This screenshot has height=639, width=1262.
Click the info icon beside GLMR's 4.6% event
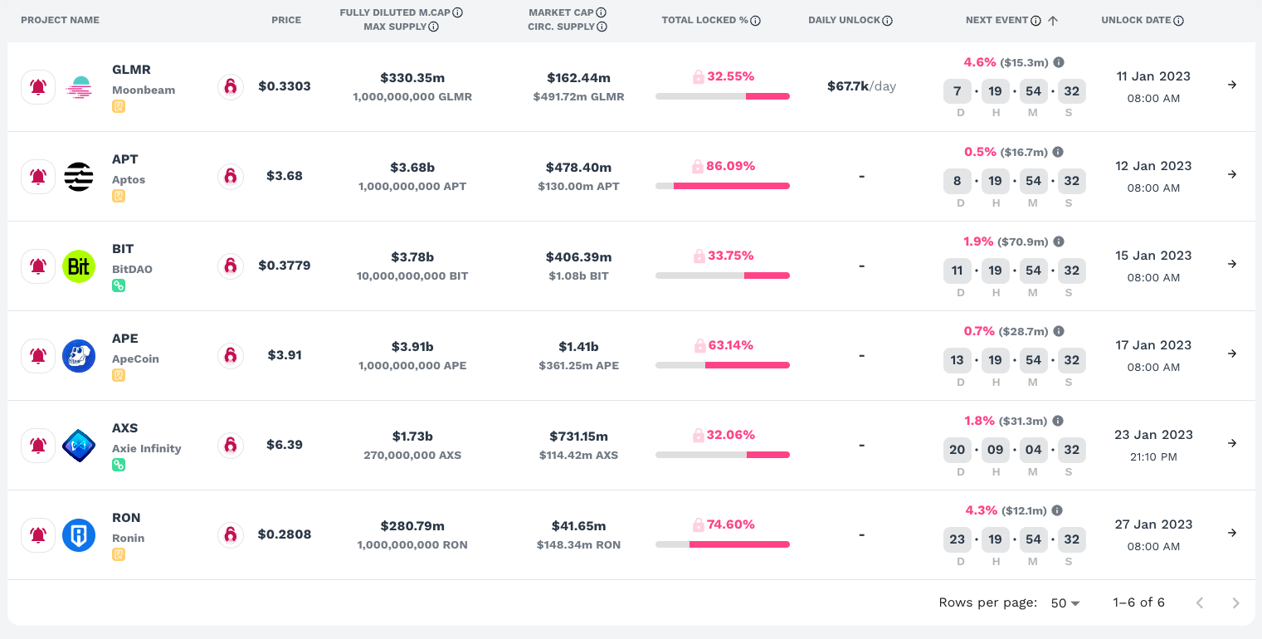(1059, 61)
